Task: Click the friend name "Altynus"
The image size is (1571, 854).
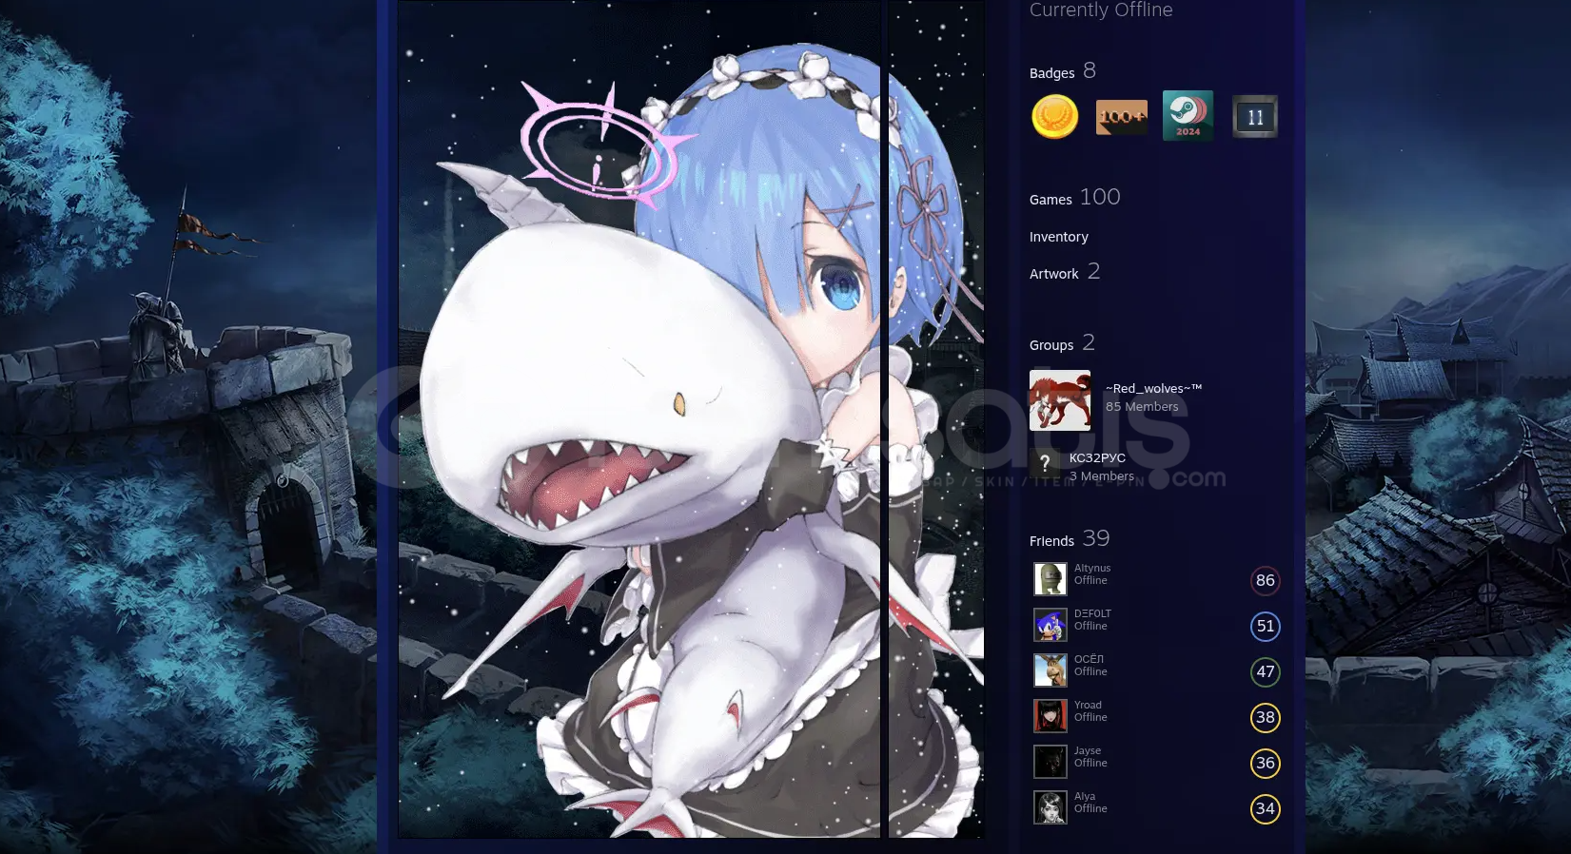Action: click(x=1092, y=568)
